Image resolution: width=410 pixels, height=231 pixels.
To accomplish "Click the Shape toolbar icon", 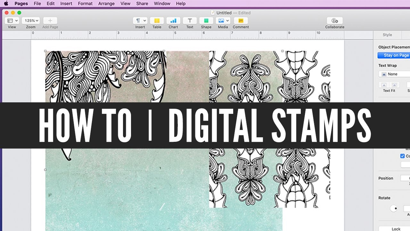I will click(x=206, y=21).
